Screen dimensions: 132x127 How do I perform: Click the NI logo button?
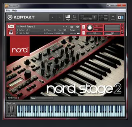coord(121,18)
